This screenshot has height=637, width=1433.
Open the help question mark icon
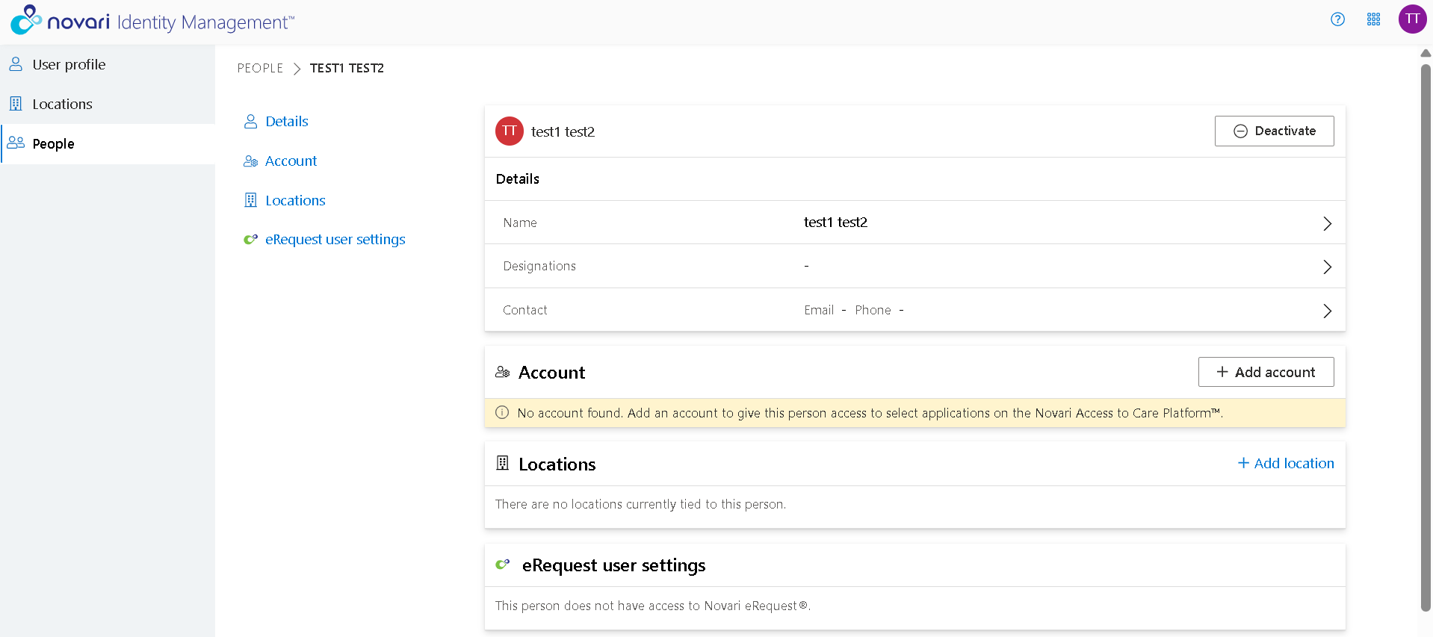tap(1337, 19)
